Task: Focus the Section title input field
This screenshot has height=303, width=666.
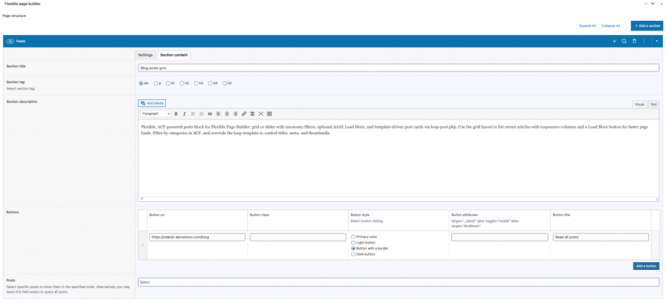Action: [399, 68]
